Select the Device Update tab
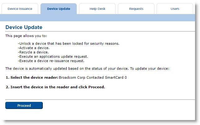The width and height of the screenshot is (200, 125). point(59,9)
